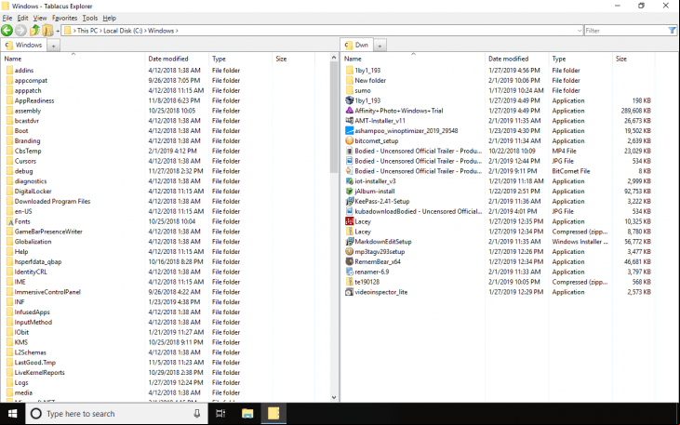
Task: Select Affinity+Photo+Windows+Trial installer icon
Action: click(x=349, y=111)
